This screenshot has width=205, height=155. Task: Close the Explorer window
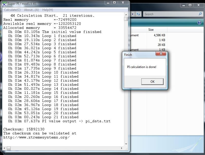198,5
